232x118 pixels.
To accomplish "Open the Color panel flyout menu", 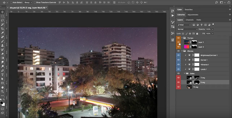I will pyautogui.click(x=230, y=10).
